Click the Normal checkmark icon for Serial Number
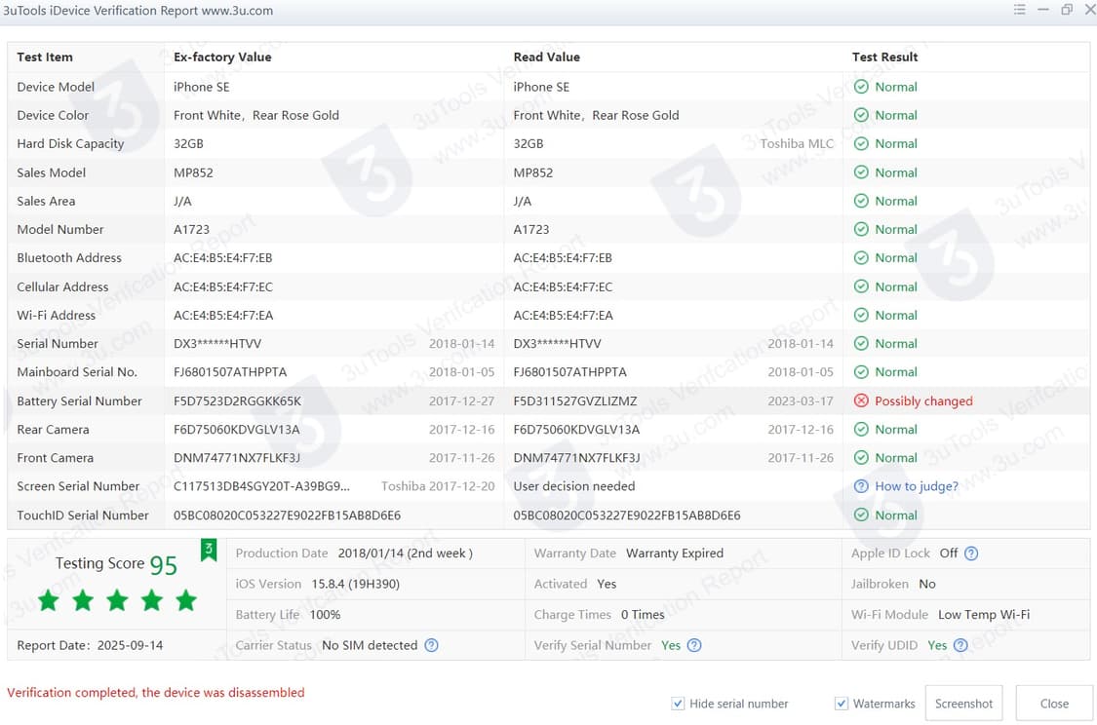The image size is (1097, 725). 861,344
